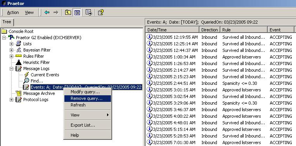The height and width of the screenshot is (146, 296).
Task: Expand the Protocol Logs node
Action: [x=11, y=100]
